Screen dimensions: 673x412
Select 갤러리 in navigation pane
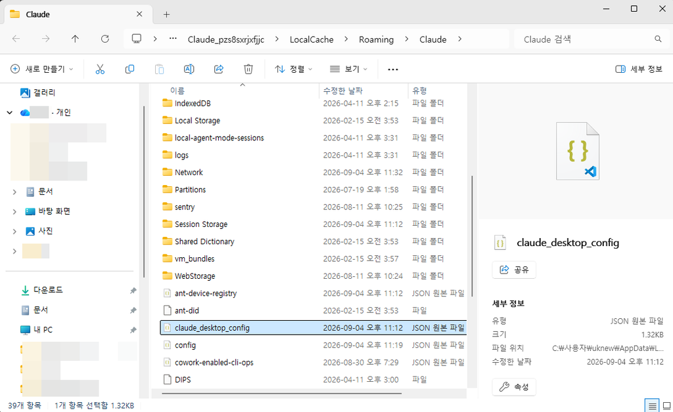click(x=38, y=93)
